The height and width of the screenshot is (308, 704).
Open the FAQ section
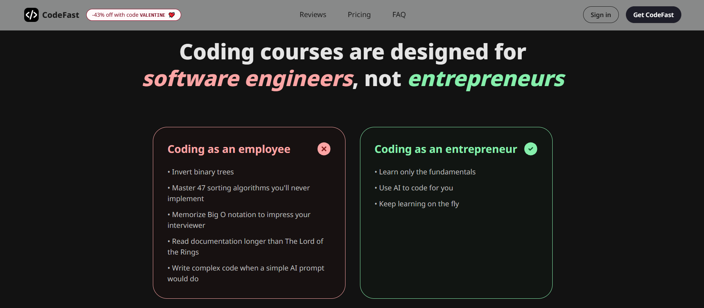pos(399,14)
